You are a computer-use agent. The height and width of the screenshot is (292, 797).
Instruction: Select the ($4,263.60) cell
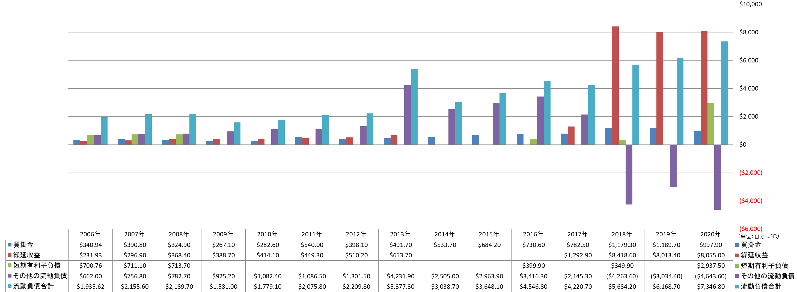[x=622, y=276]
